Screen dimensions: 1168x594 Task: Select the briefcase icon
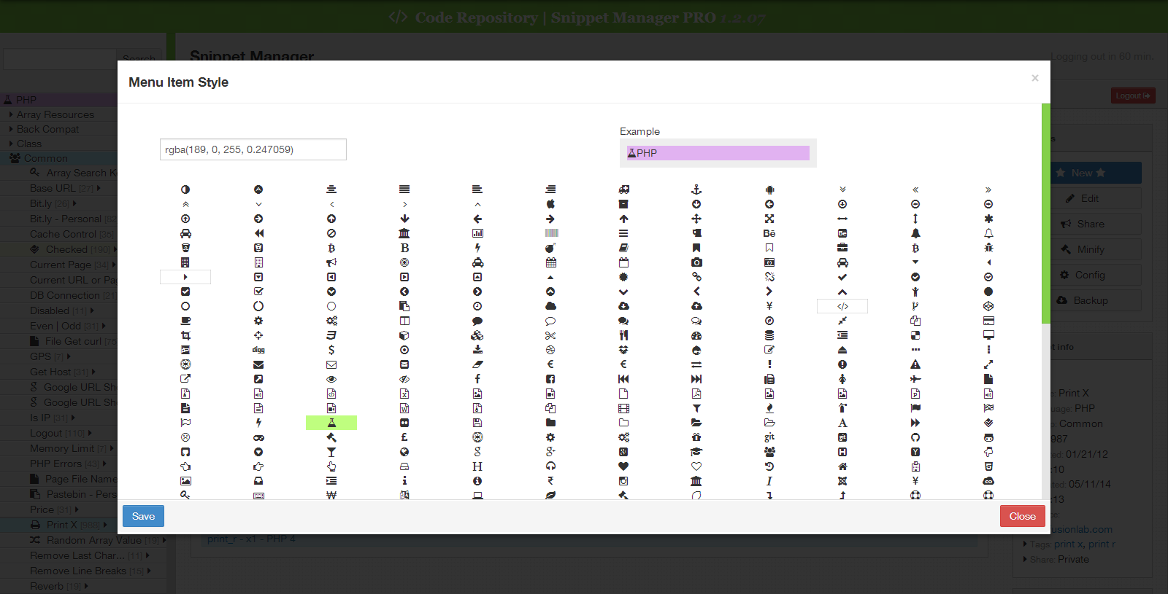pos(842,248)
